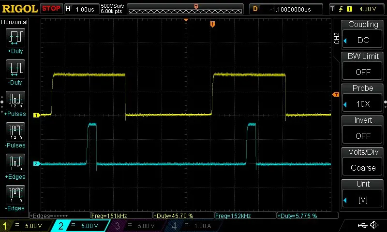Image resolution: width=387 pixels, height=232 pixels.
Task: Click the Horizontal menu header label
Action: 14,22
